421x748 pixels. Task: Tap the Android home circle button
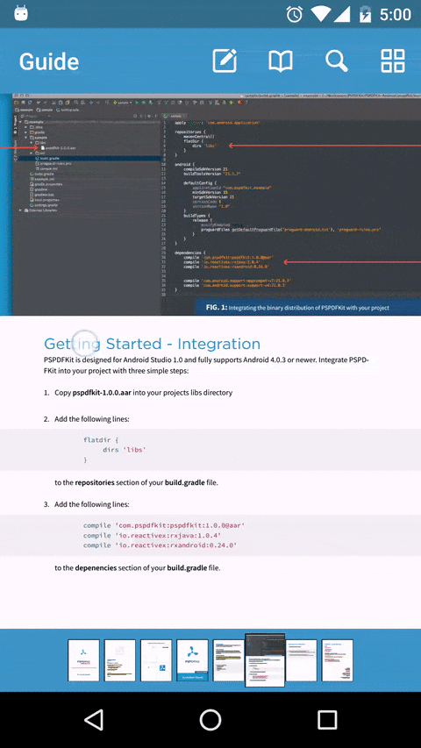pos(210,719)
